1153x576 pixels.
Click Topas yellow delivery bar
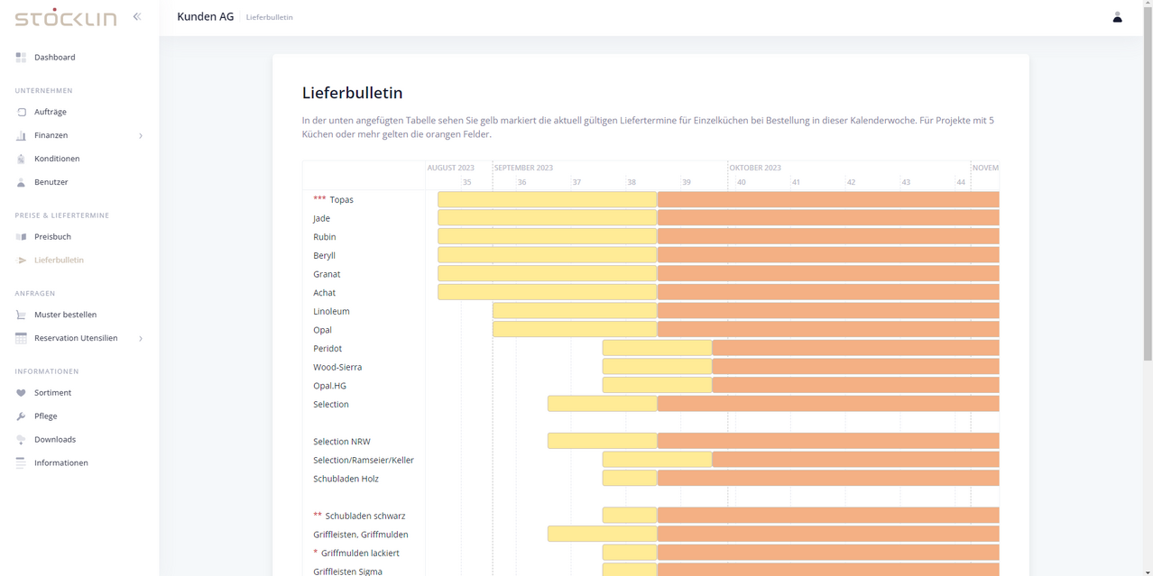pyautogui.click(x=548, y=199)
